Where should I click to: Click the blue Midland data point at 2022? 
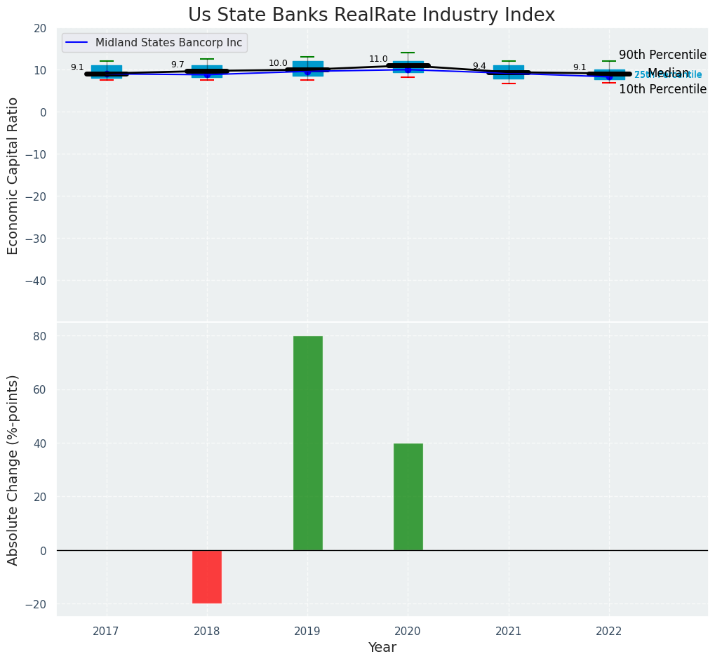pos(609,77)
